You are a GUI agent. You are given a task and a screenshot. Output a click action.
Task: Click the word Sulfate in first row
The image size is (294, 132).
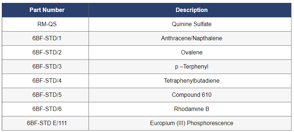[203, 24]
